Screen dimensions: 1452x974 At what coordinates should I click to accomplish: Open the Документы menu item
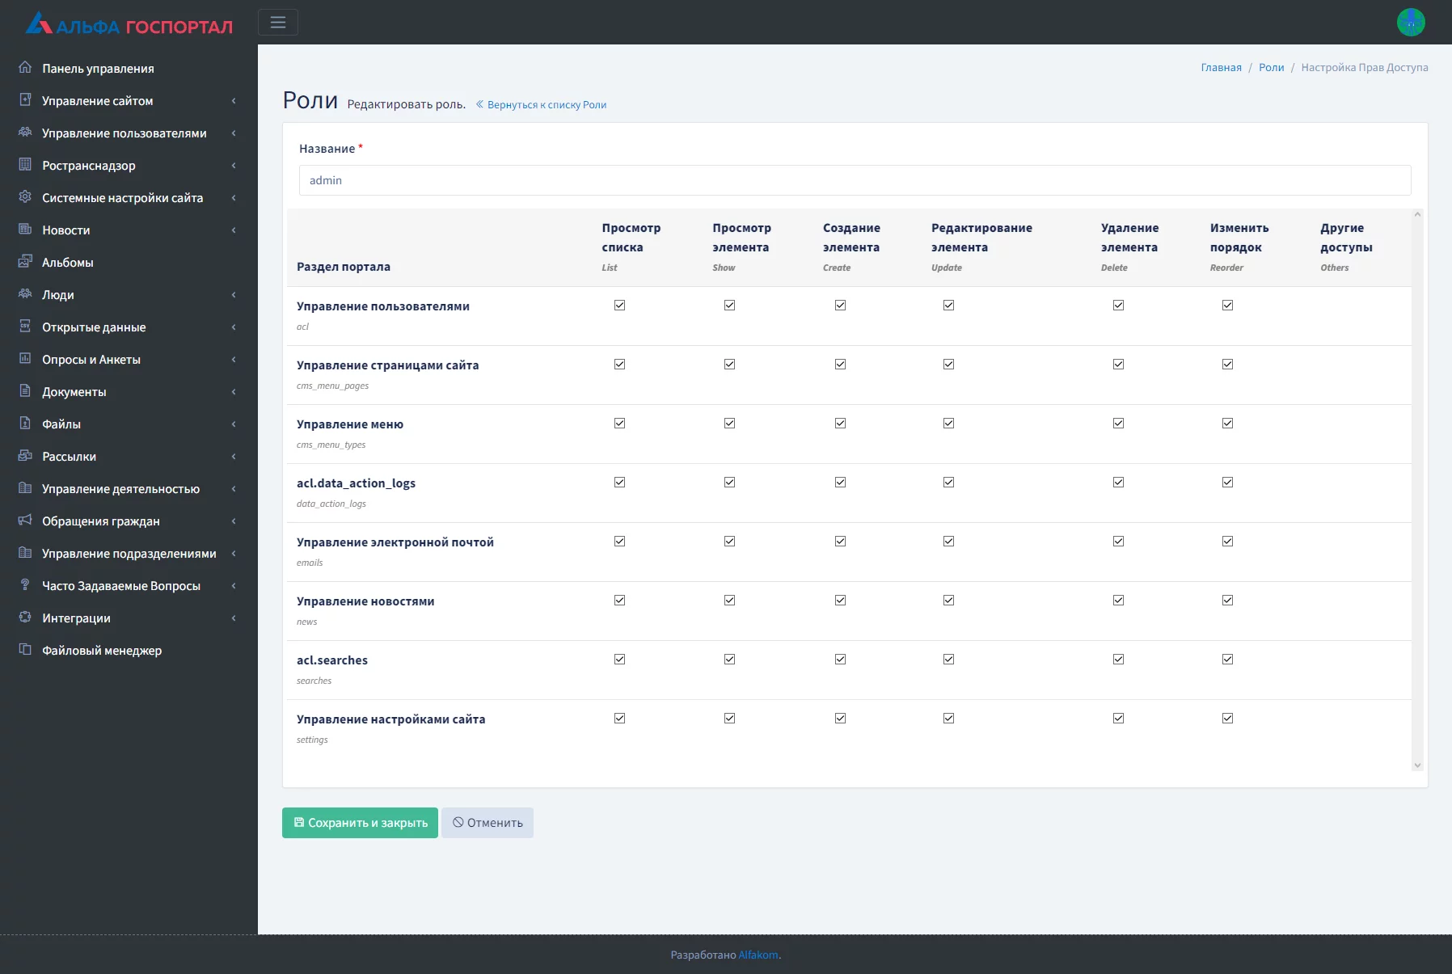74,392
